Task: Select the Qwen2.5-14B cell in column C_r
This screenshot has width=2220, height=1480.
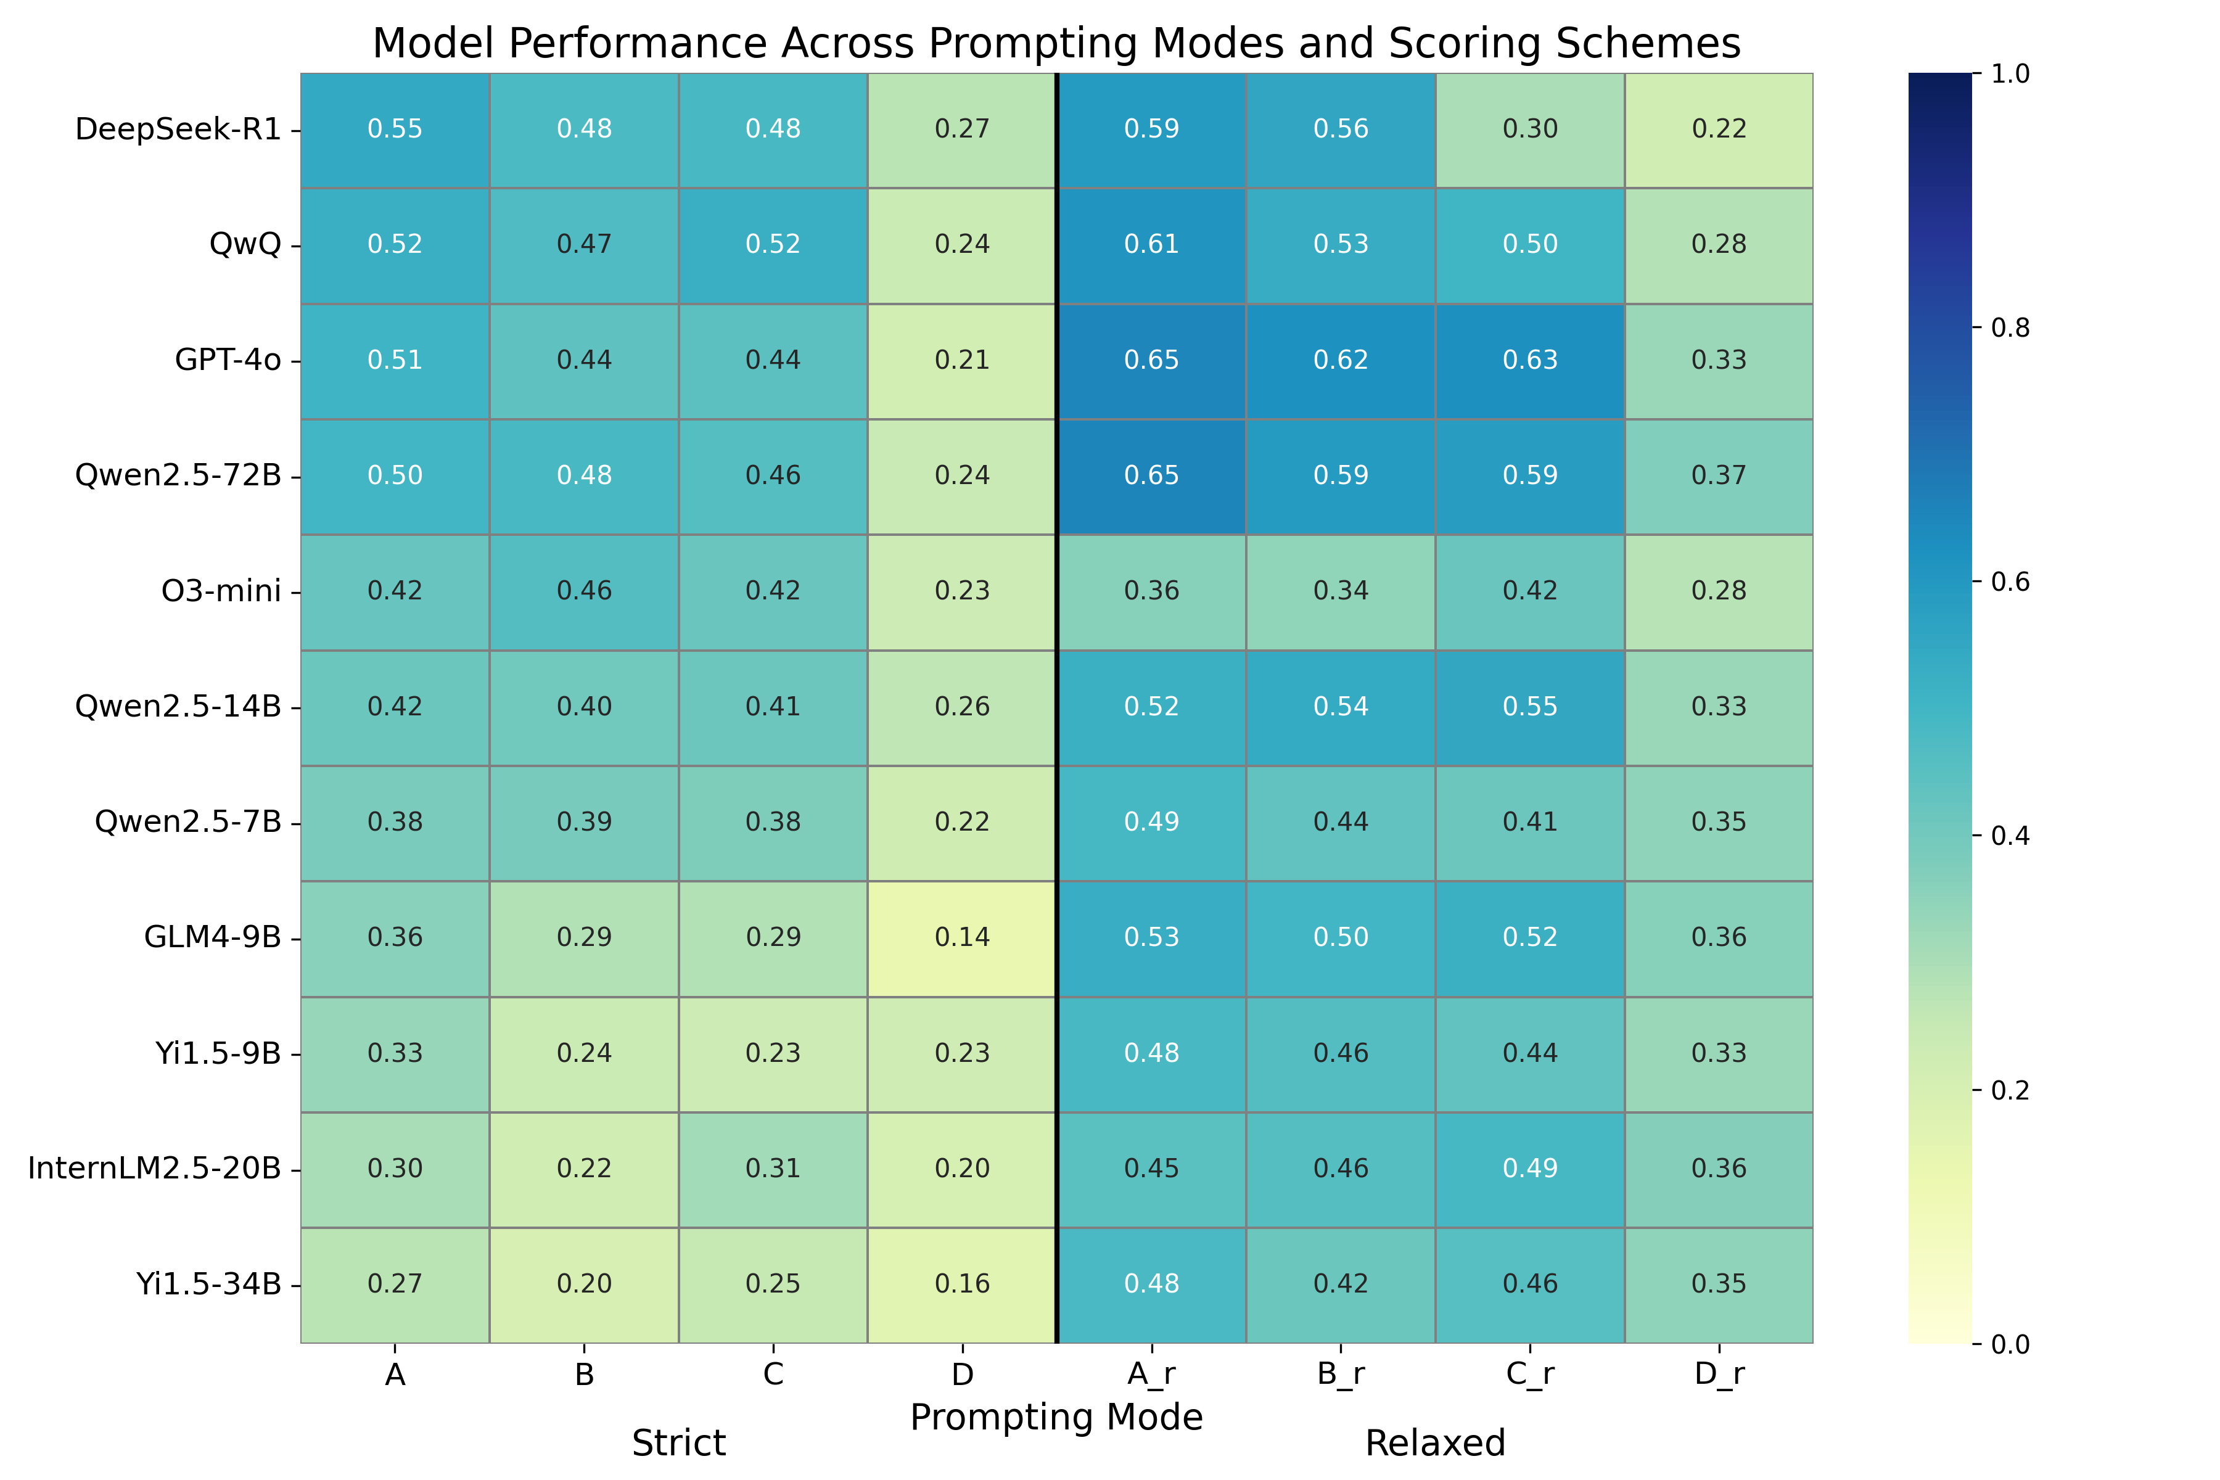Action: (x=1530, y=707)
